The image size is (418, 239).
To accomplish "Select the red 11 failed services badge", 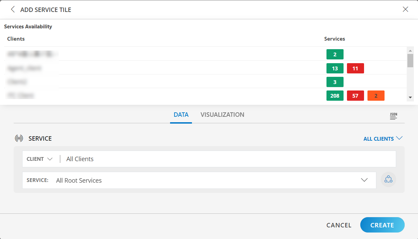I will [355, 68].
